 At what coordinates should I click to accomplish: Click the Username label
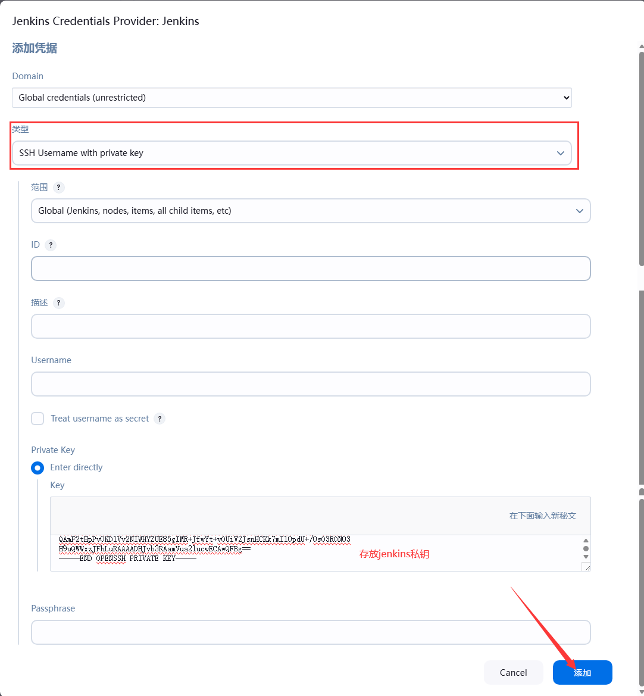tap(51, 360)
